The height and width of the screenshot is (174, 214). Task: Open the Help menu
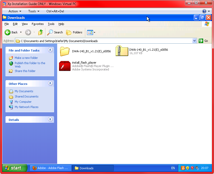pos(61,24)
